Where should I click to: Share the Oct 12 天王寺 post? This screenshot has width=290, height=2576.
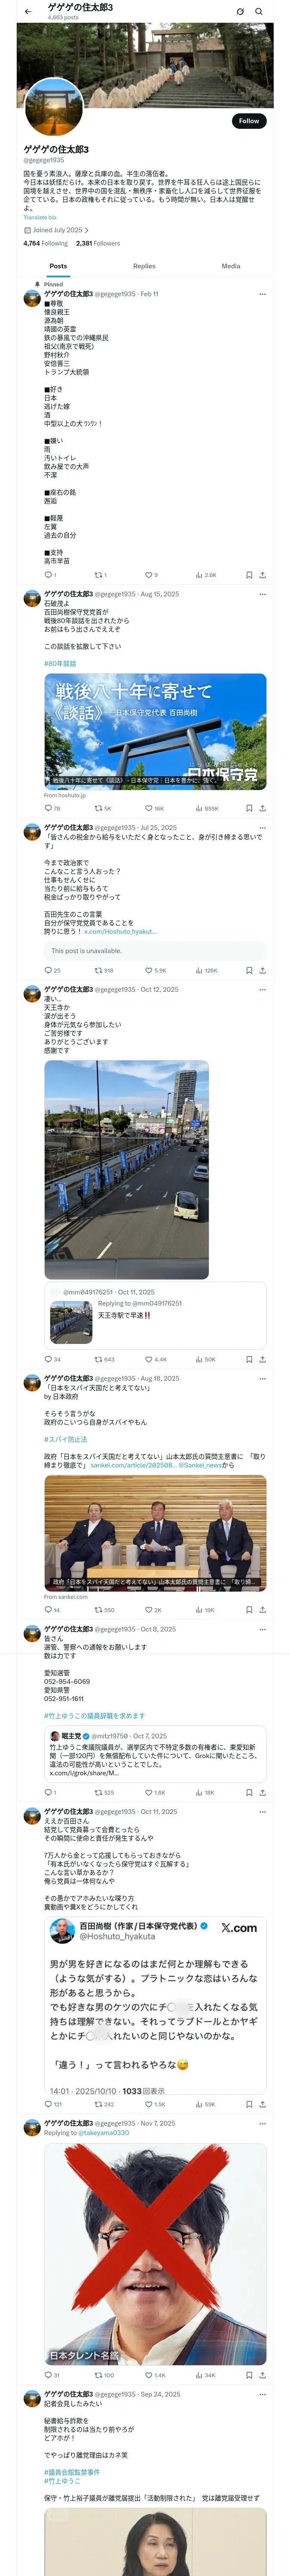[x=262, y=1359]
